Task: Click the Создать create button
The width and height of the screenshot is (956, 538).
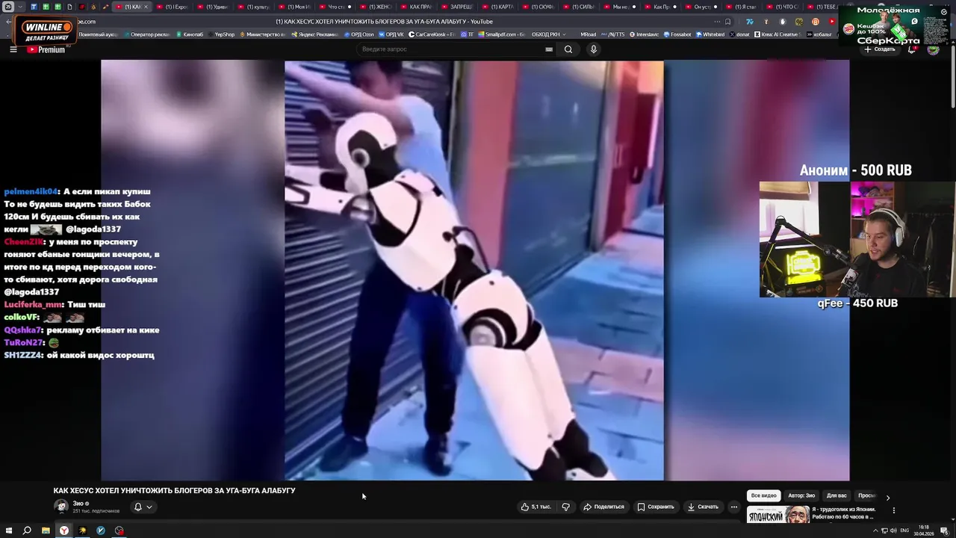Action: pyautogui.click(x=879, y=49)
